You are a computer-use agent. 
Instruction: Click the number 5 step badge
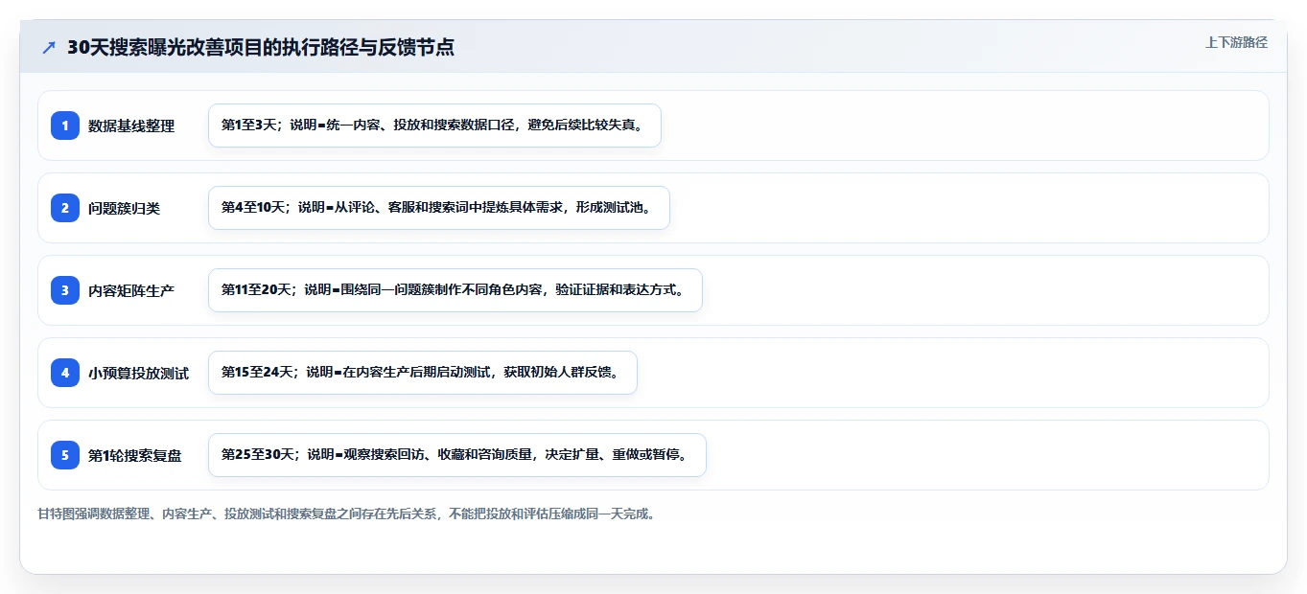65,455
